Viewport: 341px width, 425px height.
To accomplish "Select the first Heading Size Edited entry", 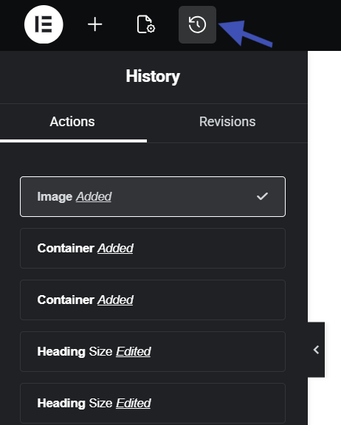I will [153, 351].
